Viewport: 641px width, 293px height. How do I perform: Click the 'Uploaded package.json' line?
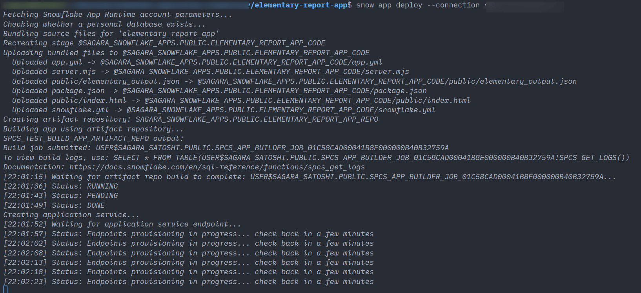click(x=219, y=91)
